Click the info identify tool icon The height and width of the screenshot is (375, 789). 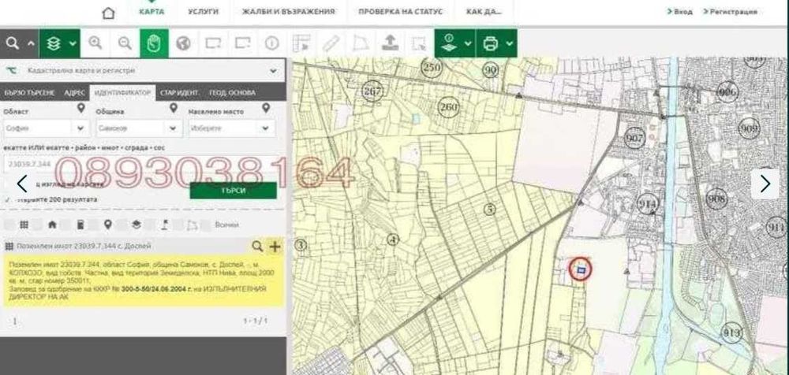pos(272,43)
